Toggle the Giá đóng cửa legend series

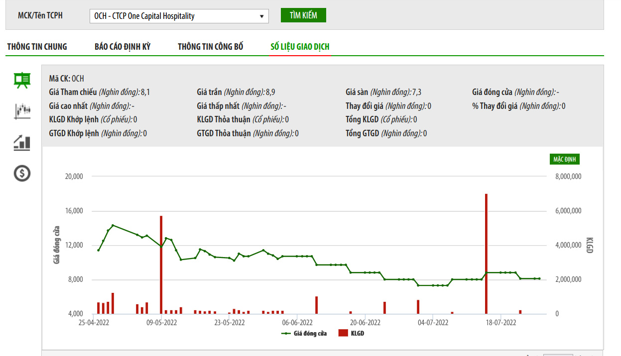coord(304,333)
